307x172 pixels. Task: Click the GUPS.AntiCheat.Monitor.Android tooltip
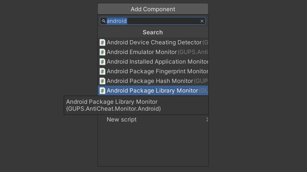coord(136,105)
